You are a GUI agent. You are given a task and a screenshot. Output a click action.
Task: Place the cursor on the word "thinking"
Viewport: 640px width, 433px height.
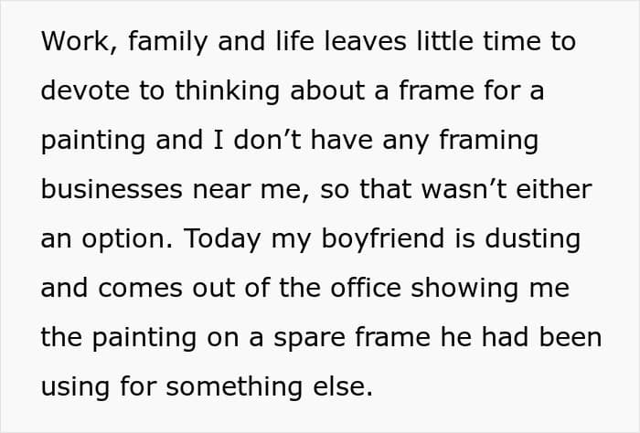coord(227,91)
